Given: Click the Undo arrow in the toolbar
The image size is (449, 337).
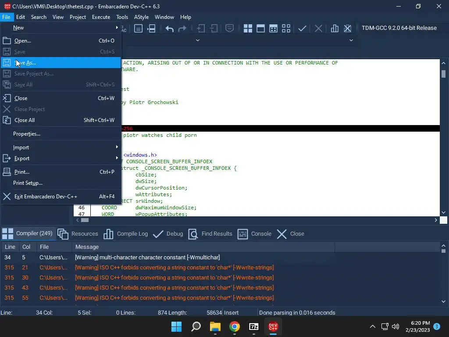Looking at the screenshot, I should (170, 29).
